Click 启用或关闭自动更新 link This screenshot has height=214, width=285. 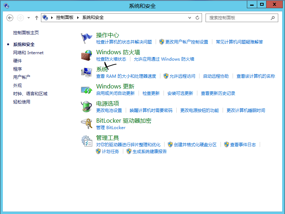click(x=115, y=93)
